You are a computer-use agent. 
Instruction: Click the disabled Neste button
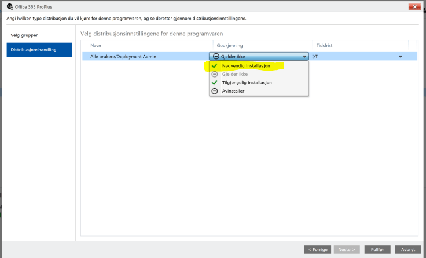click(347, 249)
